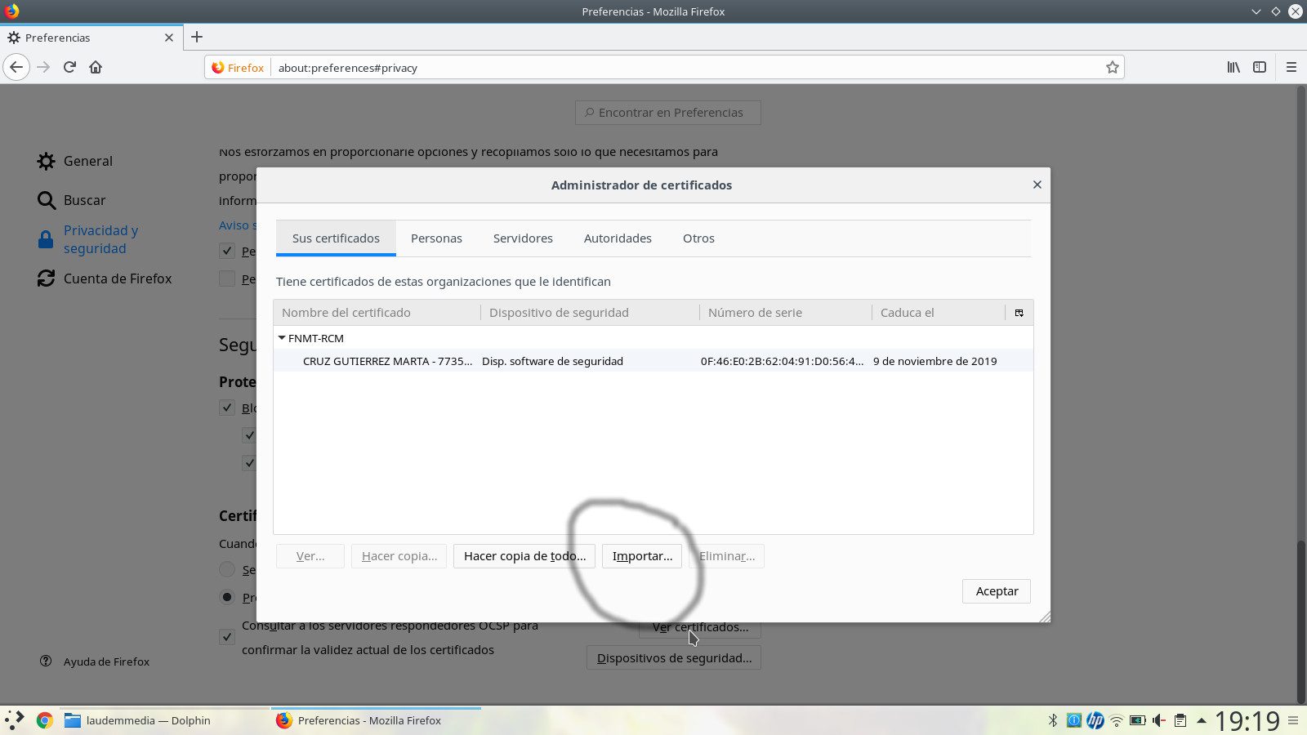The height and width of the screenshot is (735, 1307).
Task: Select the Preferencias browser tab
Action: tap(91, 38)
